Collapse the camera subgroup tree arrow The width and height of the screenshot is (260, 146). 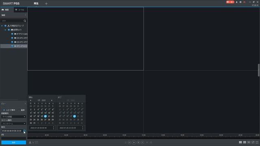point(5,30)
